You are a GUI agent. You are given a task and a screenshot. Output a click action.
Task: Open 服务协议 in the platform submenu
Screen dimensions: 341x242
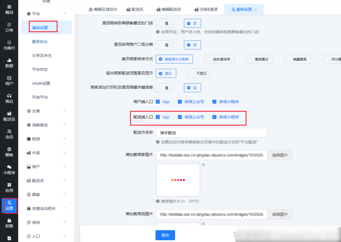[x=40, y=42]
